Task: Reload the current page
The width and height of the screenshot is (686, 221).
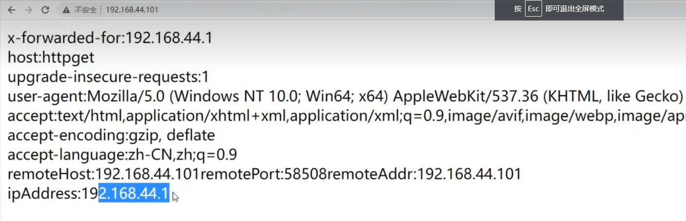Action: (45, 10)
